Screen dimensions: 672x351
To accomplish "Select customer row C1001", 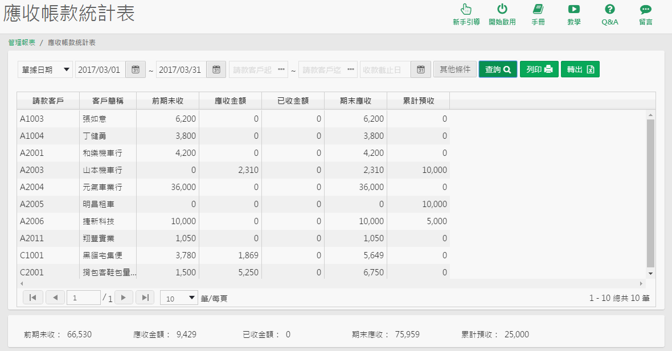I will click(x=233, y=255).
